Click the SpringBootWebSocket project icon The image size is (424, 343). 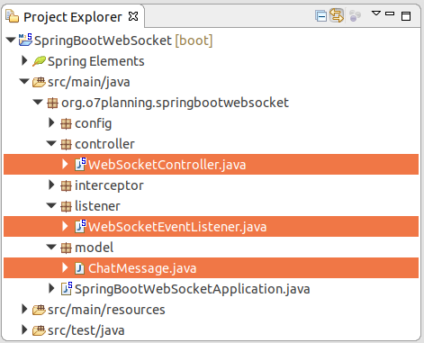(x=25, y=40)
